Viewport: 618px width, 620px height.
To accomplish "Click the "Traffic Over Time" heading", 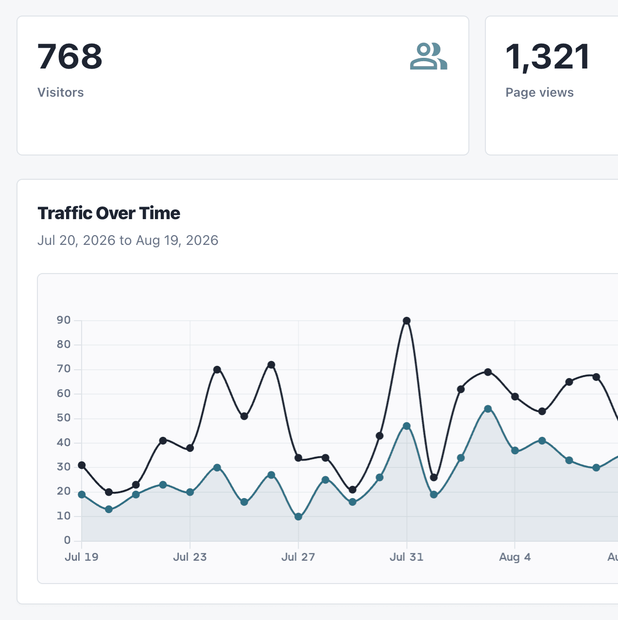I will click(x=109, y=213).
